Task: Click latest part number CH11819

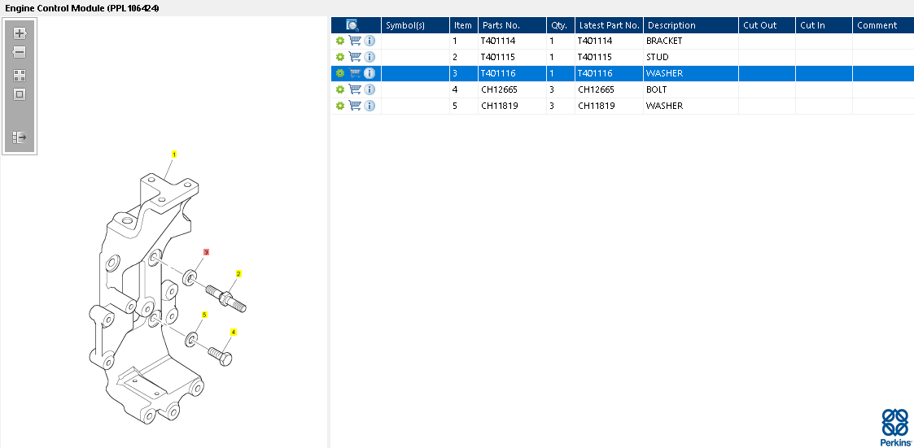Action: (x=597, y=106)
